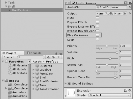Click Search by Label tag icon

tap(53, 57)
